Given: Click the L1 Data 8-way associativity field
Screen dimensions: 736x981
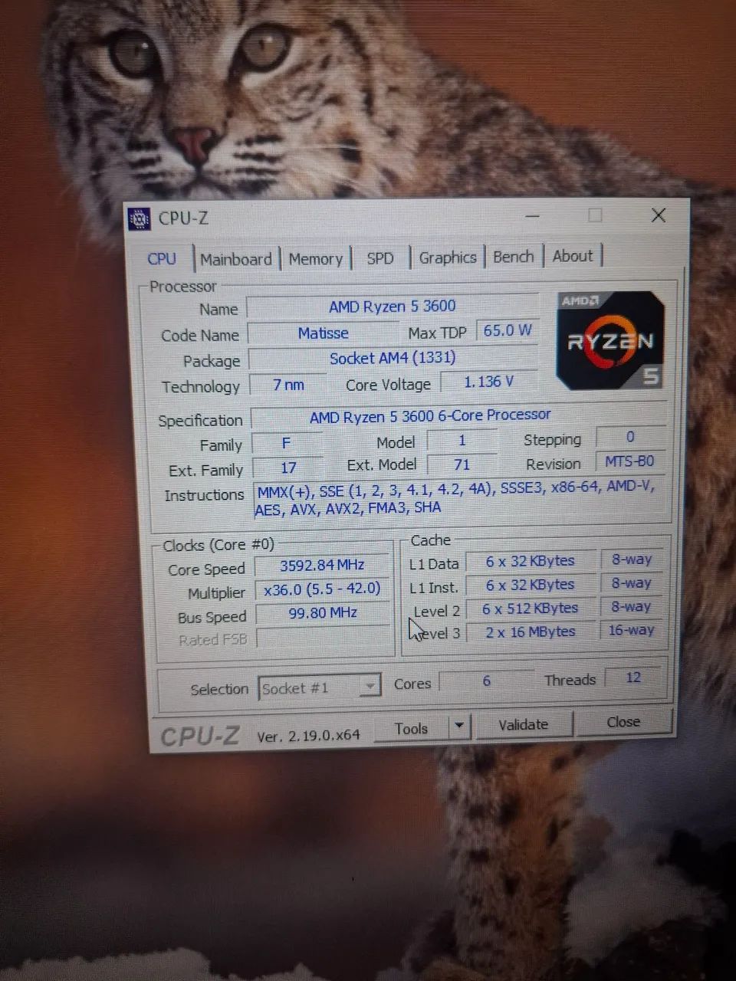Looking at the screenshot, I should (x=631, y=559).
